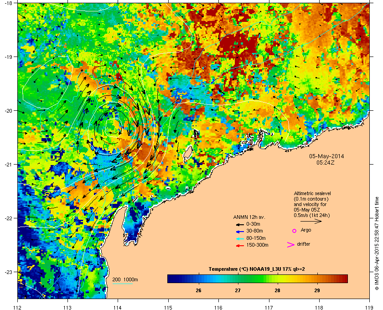The height and width of the screenshot is (310, 383).
Task: Click the magenta drifter chevron symbol
Action: click(291, 245)
